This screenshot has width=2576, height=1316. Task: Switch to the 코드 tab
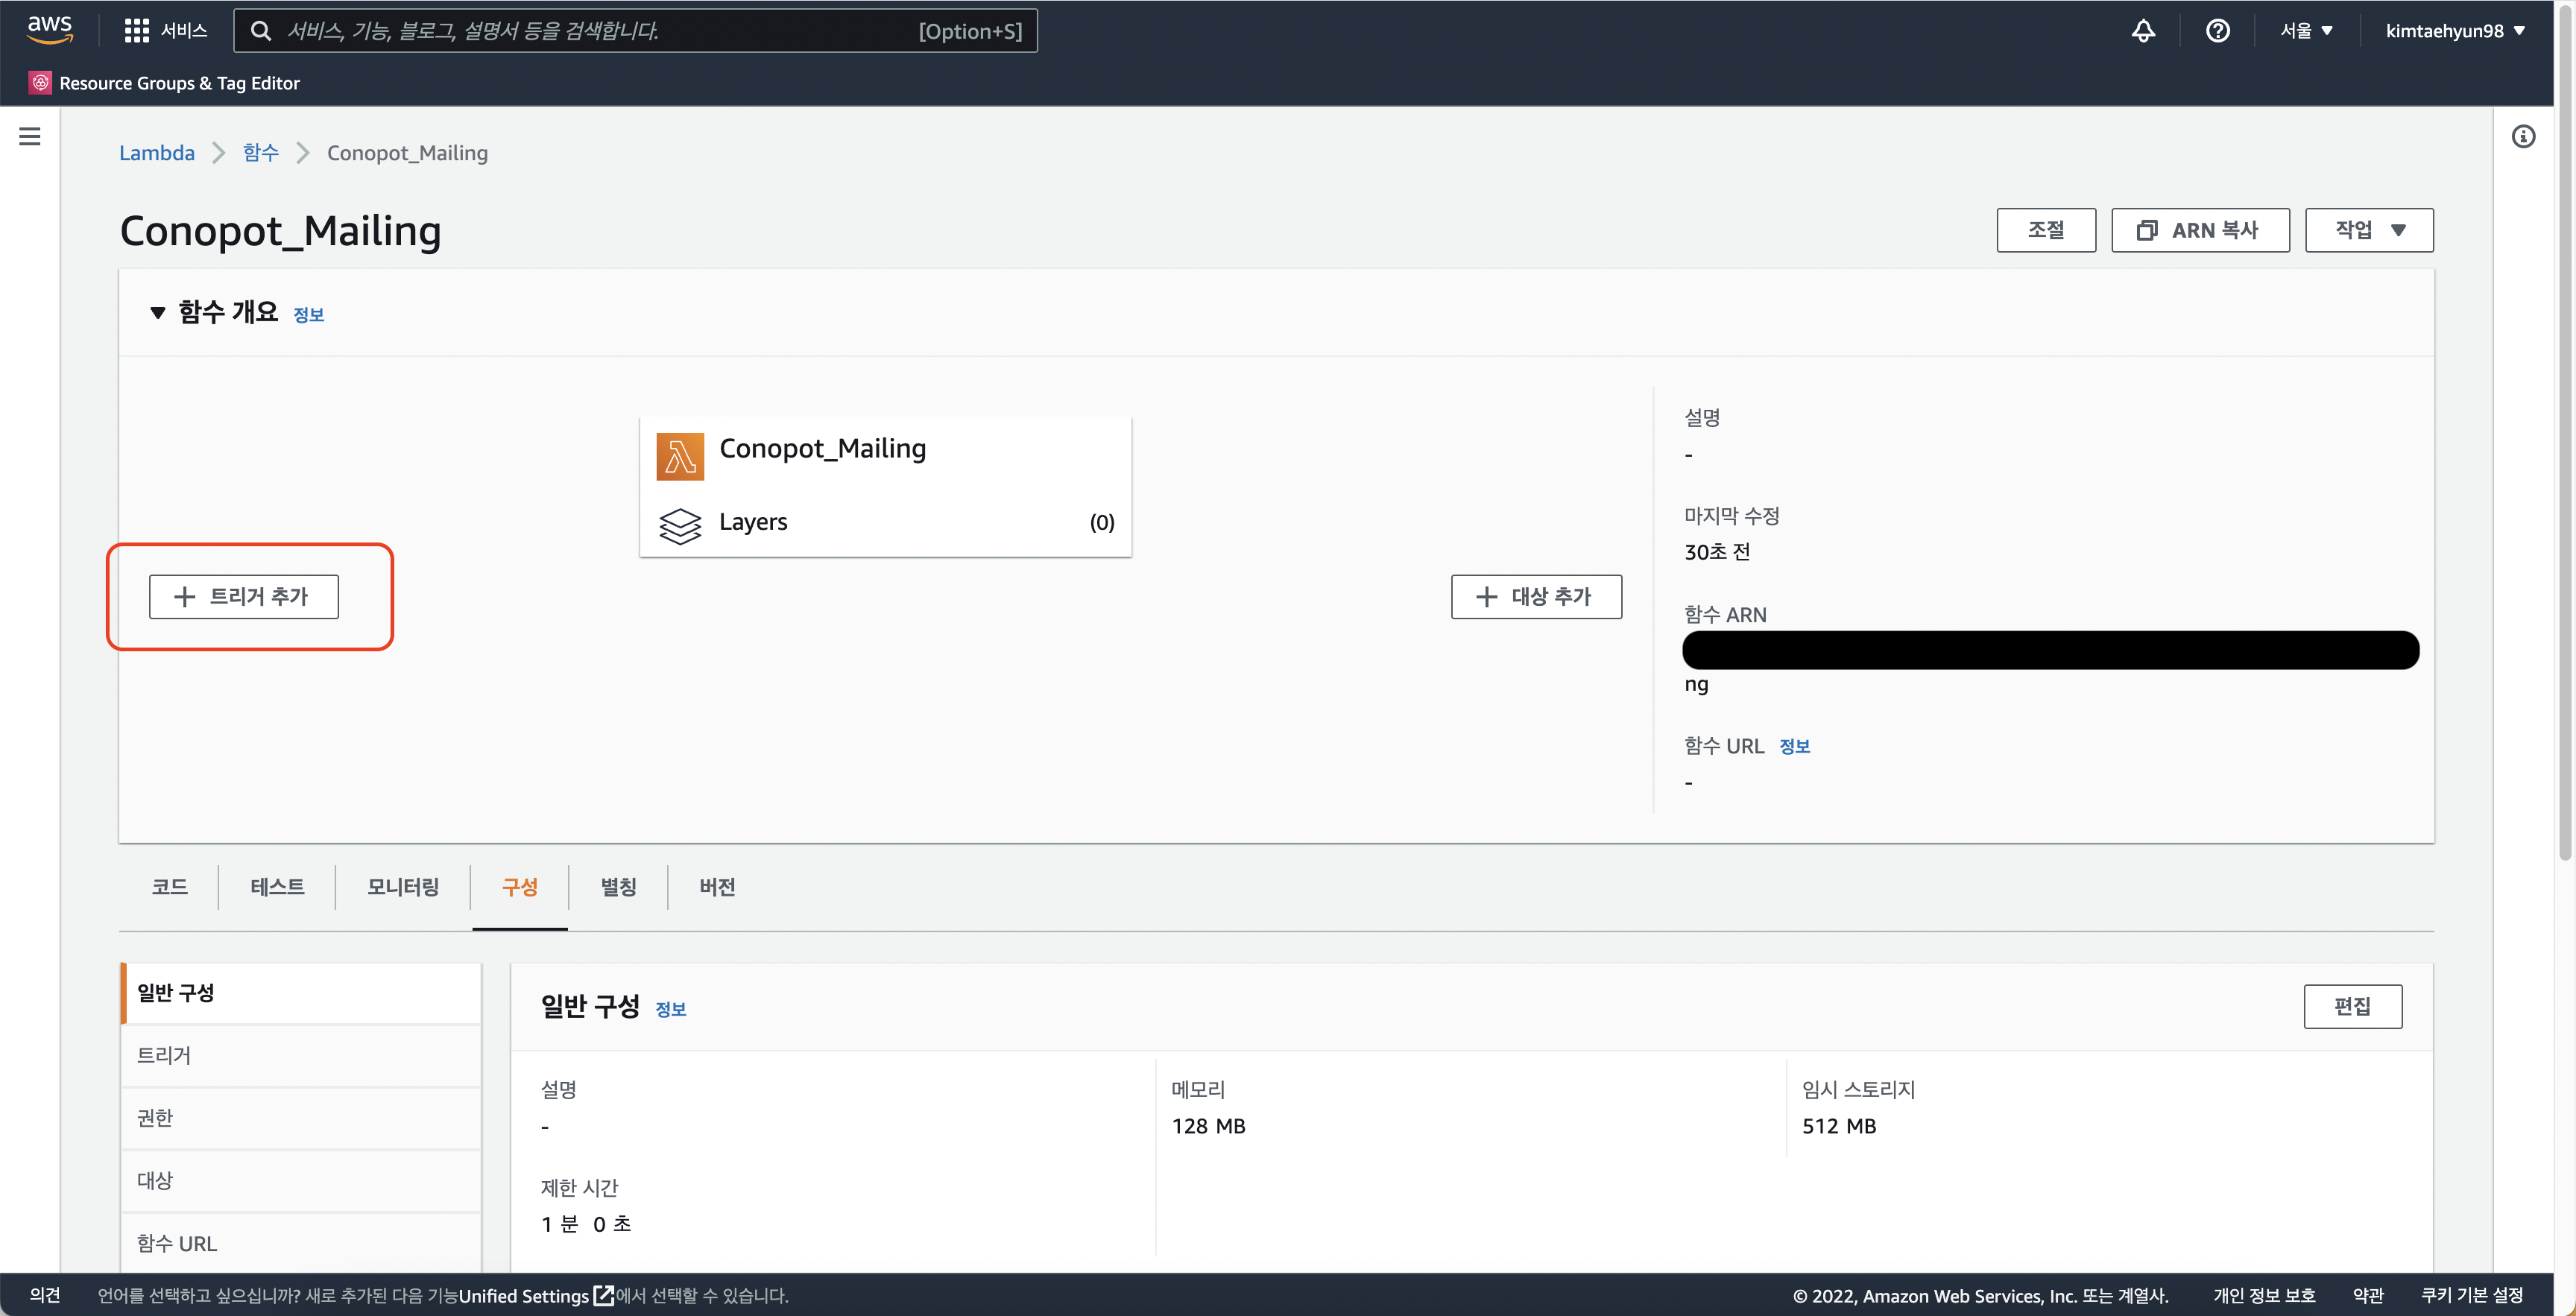pyautogui.click(x=169, y=887)
